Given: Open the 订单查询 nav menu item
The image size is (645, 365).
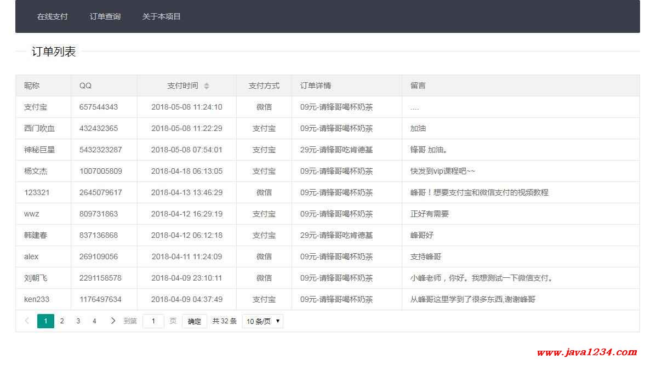Looking at the screenshot, I should pyautogui.click(x=105, y=16).
